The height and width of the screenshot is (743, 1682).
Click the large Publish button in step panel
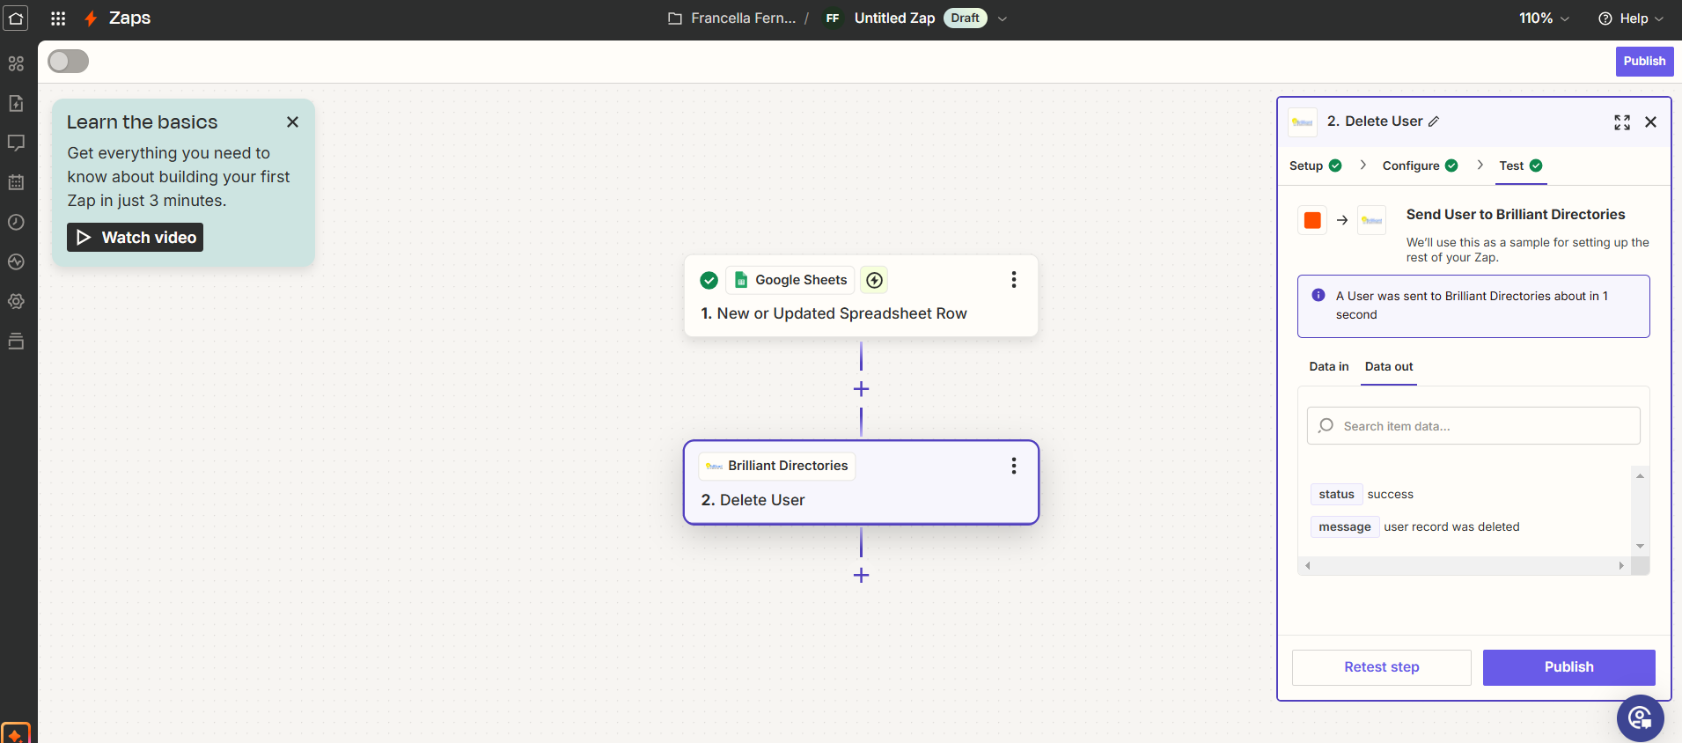click(1568, 667)
